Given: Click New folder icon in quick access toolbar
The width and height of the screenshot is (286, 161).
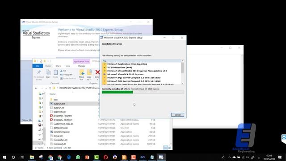Looking at the screenshot, I should (45, 61).
